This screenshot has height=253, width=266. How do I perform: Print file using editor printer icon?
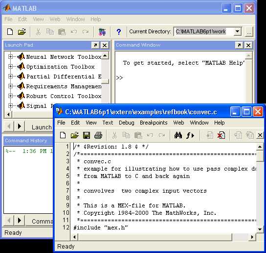(x=98, y=135)
